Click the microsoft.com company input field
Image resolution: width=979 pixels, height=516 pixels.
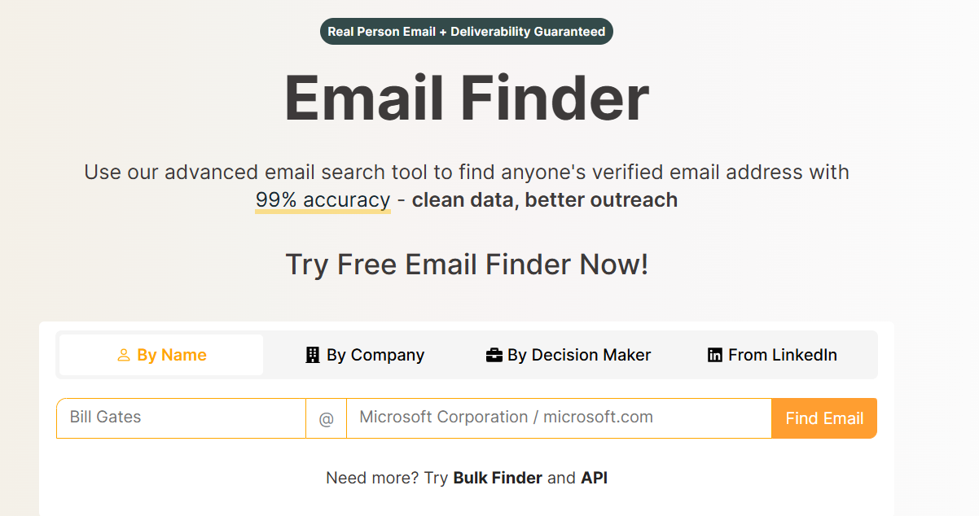(559, 418)
